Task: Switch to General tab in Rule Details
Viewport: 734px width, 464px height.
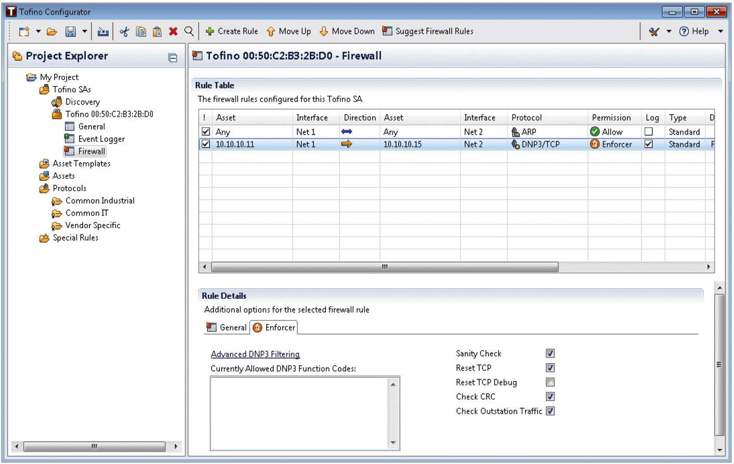Action: [227, 327]
